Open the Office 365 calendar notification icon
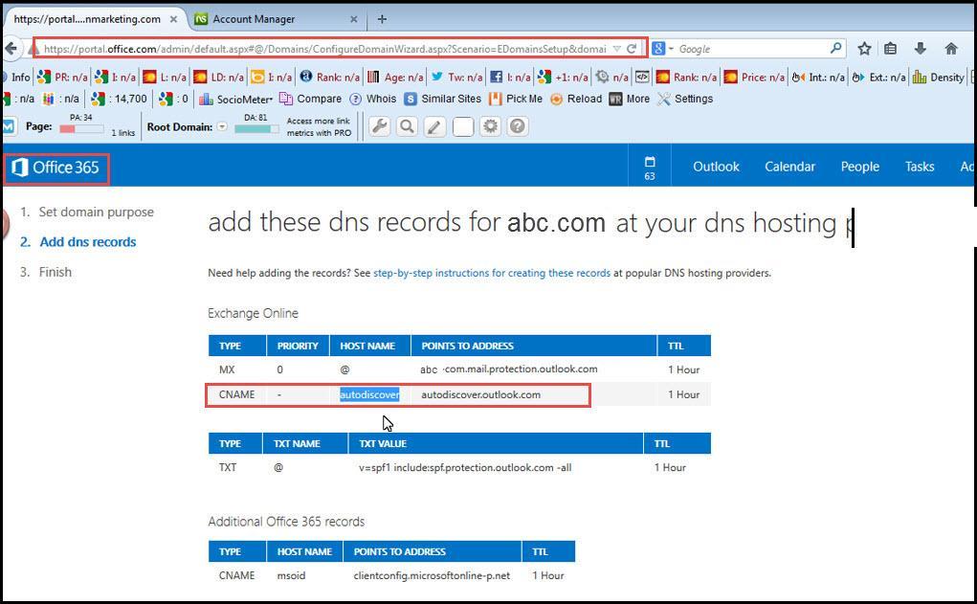This screenshot has width=977, height=604. 649,168
